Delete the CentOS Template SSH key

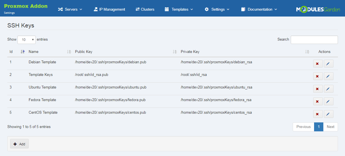[318, 114]
